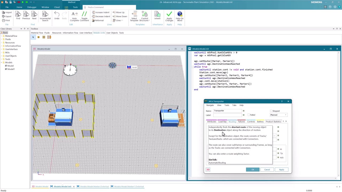Switch to the Battery tab in the dialog

[260, 122]
